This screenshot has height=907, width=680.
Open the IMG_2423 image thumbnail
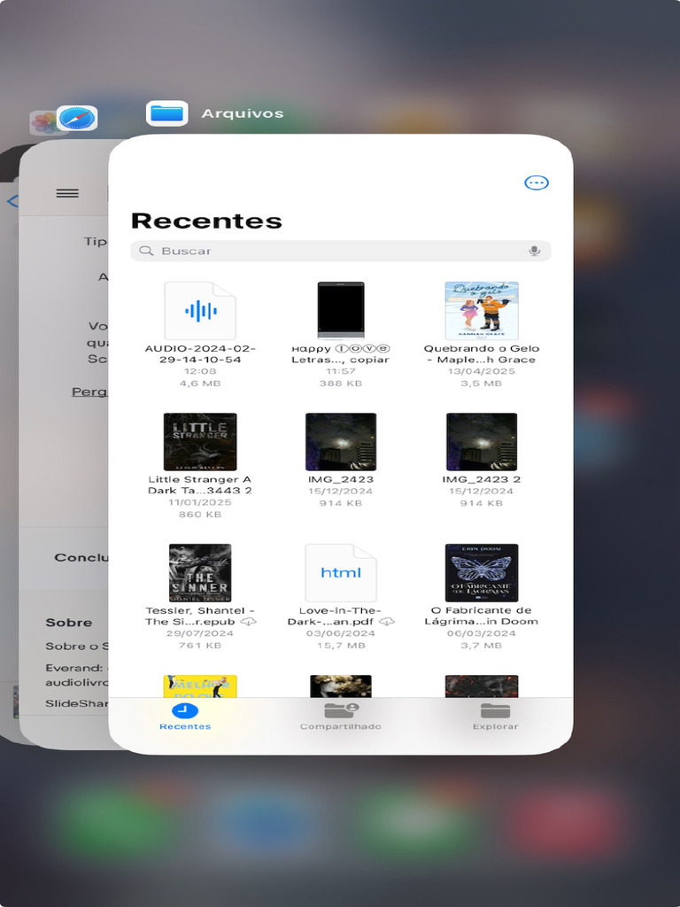[x=341, y=442]
